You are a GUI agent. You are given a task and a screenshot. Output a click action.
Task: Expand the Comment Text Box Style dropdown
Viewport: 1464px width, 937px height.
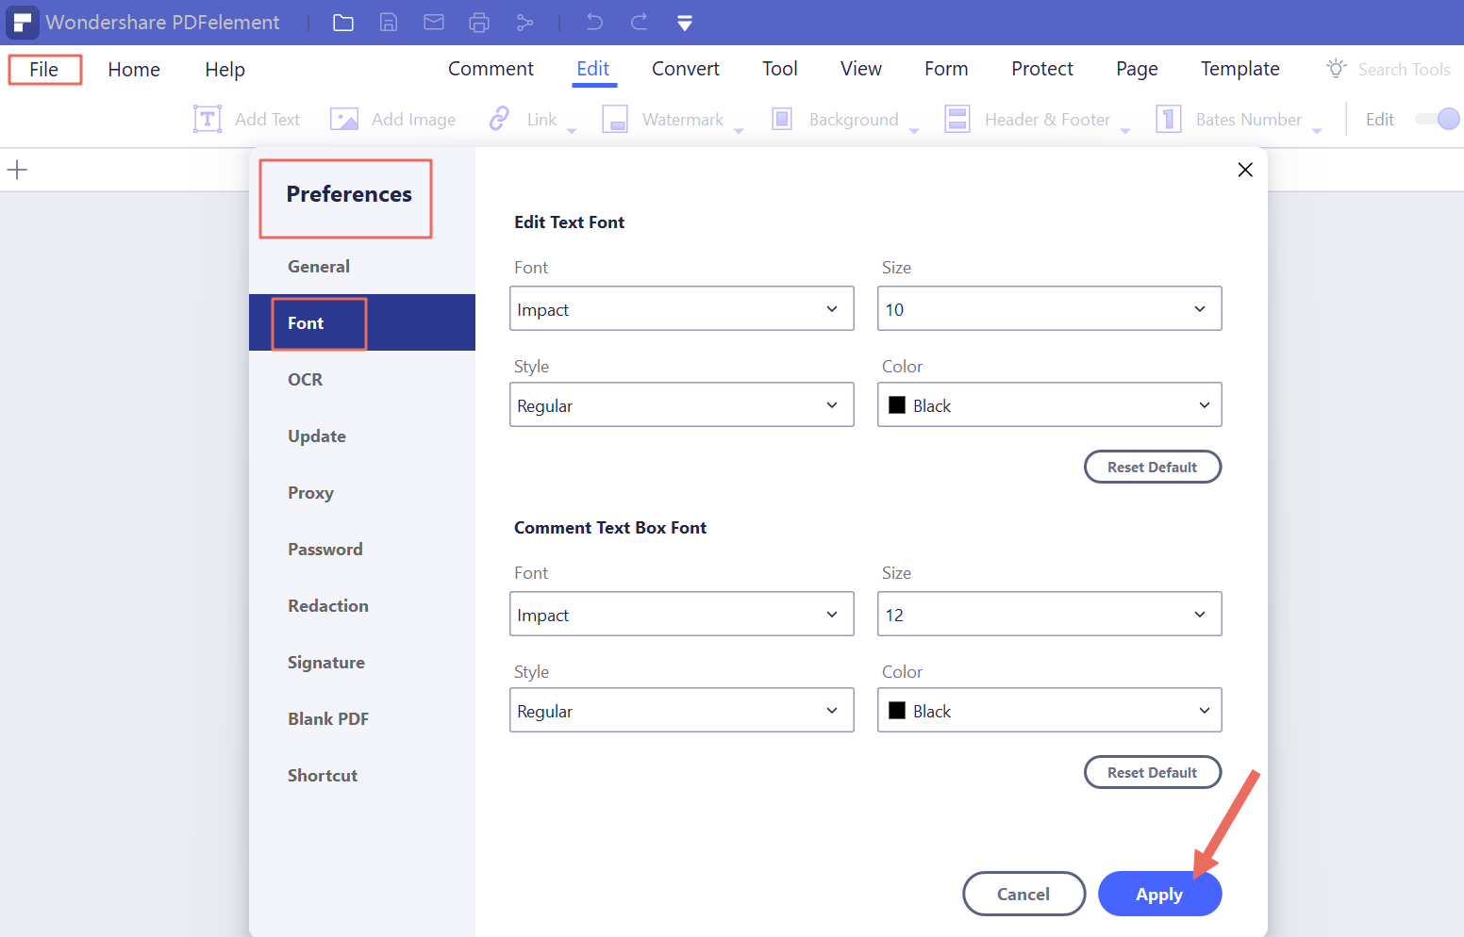tap(681, 710)
